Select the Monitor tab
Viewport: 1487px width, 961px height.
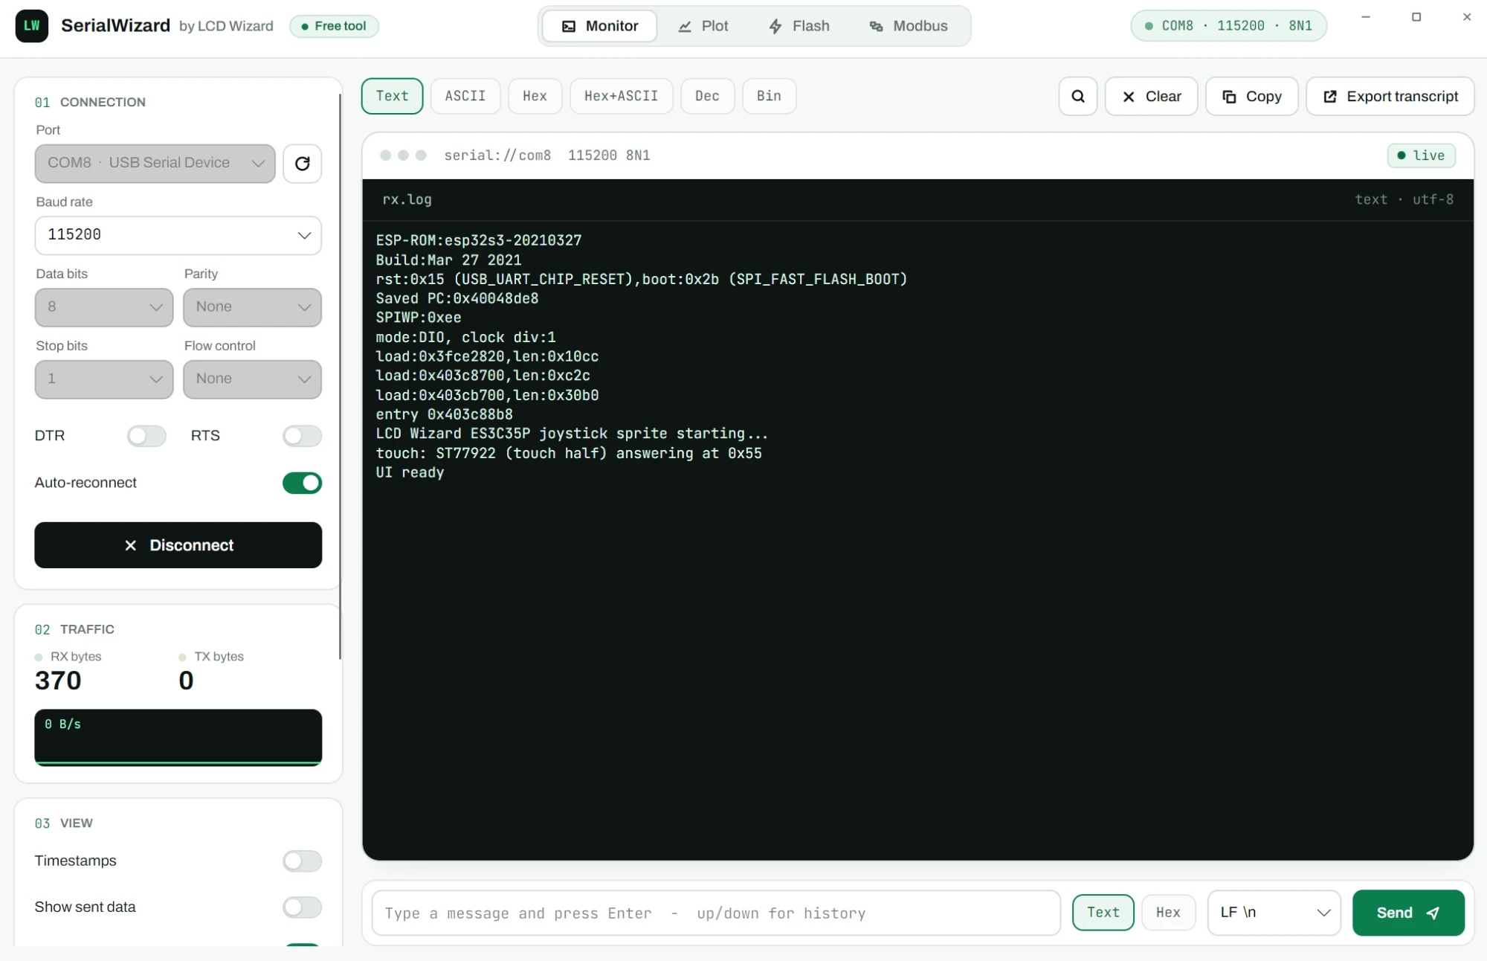point(600,26)
